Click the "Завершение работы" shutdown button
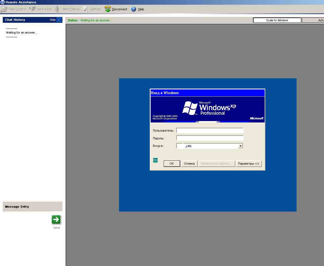Viewport: 324px width, 266px height. click(217, 164)
